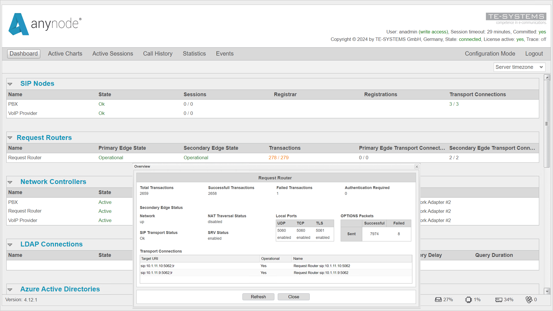Click the CPU usage icon showing 1%

(x=468, y=300)
